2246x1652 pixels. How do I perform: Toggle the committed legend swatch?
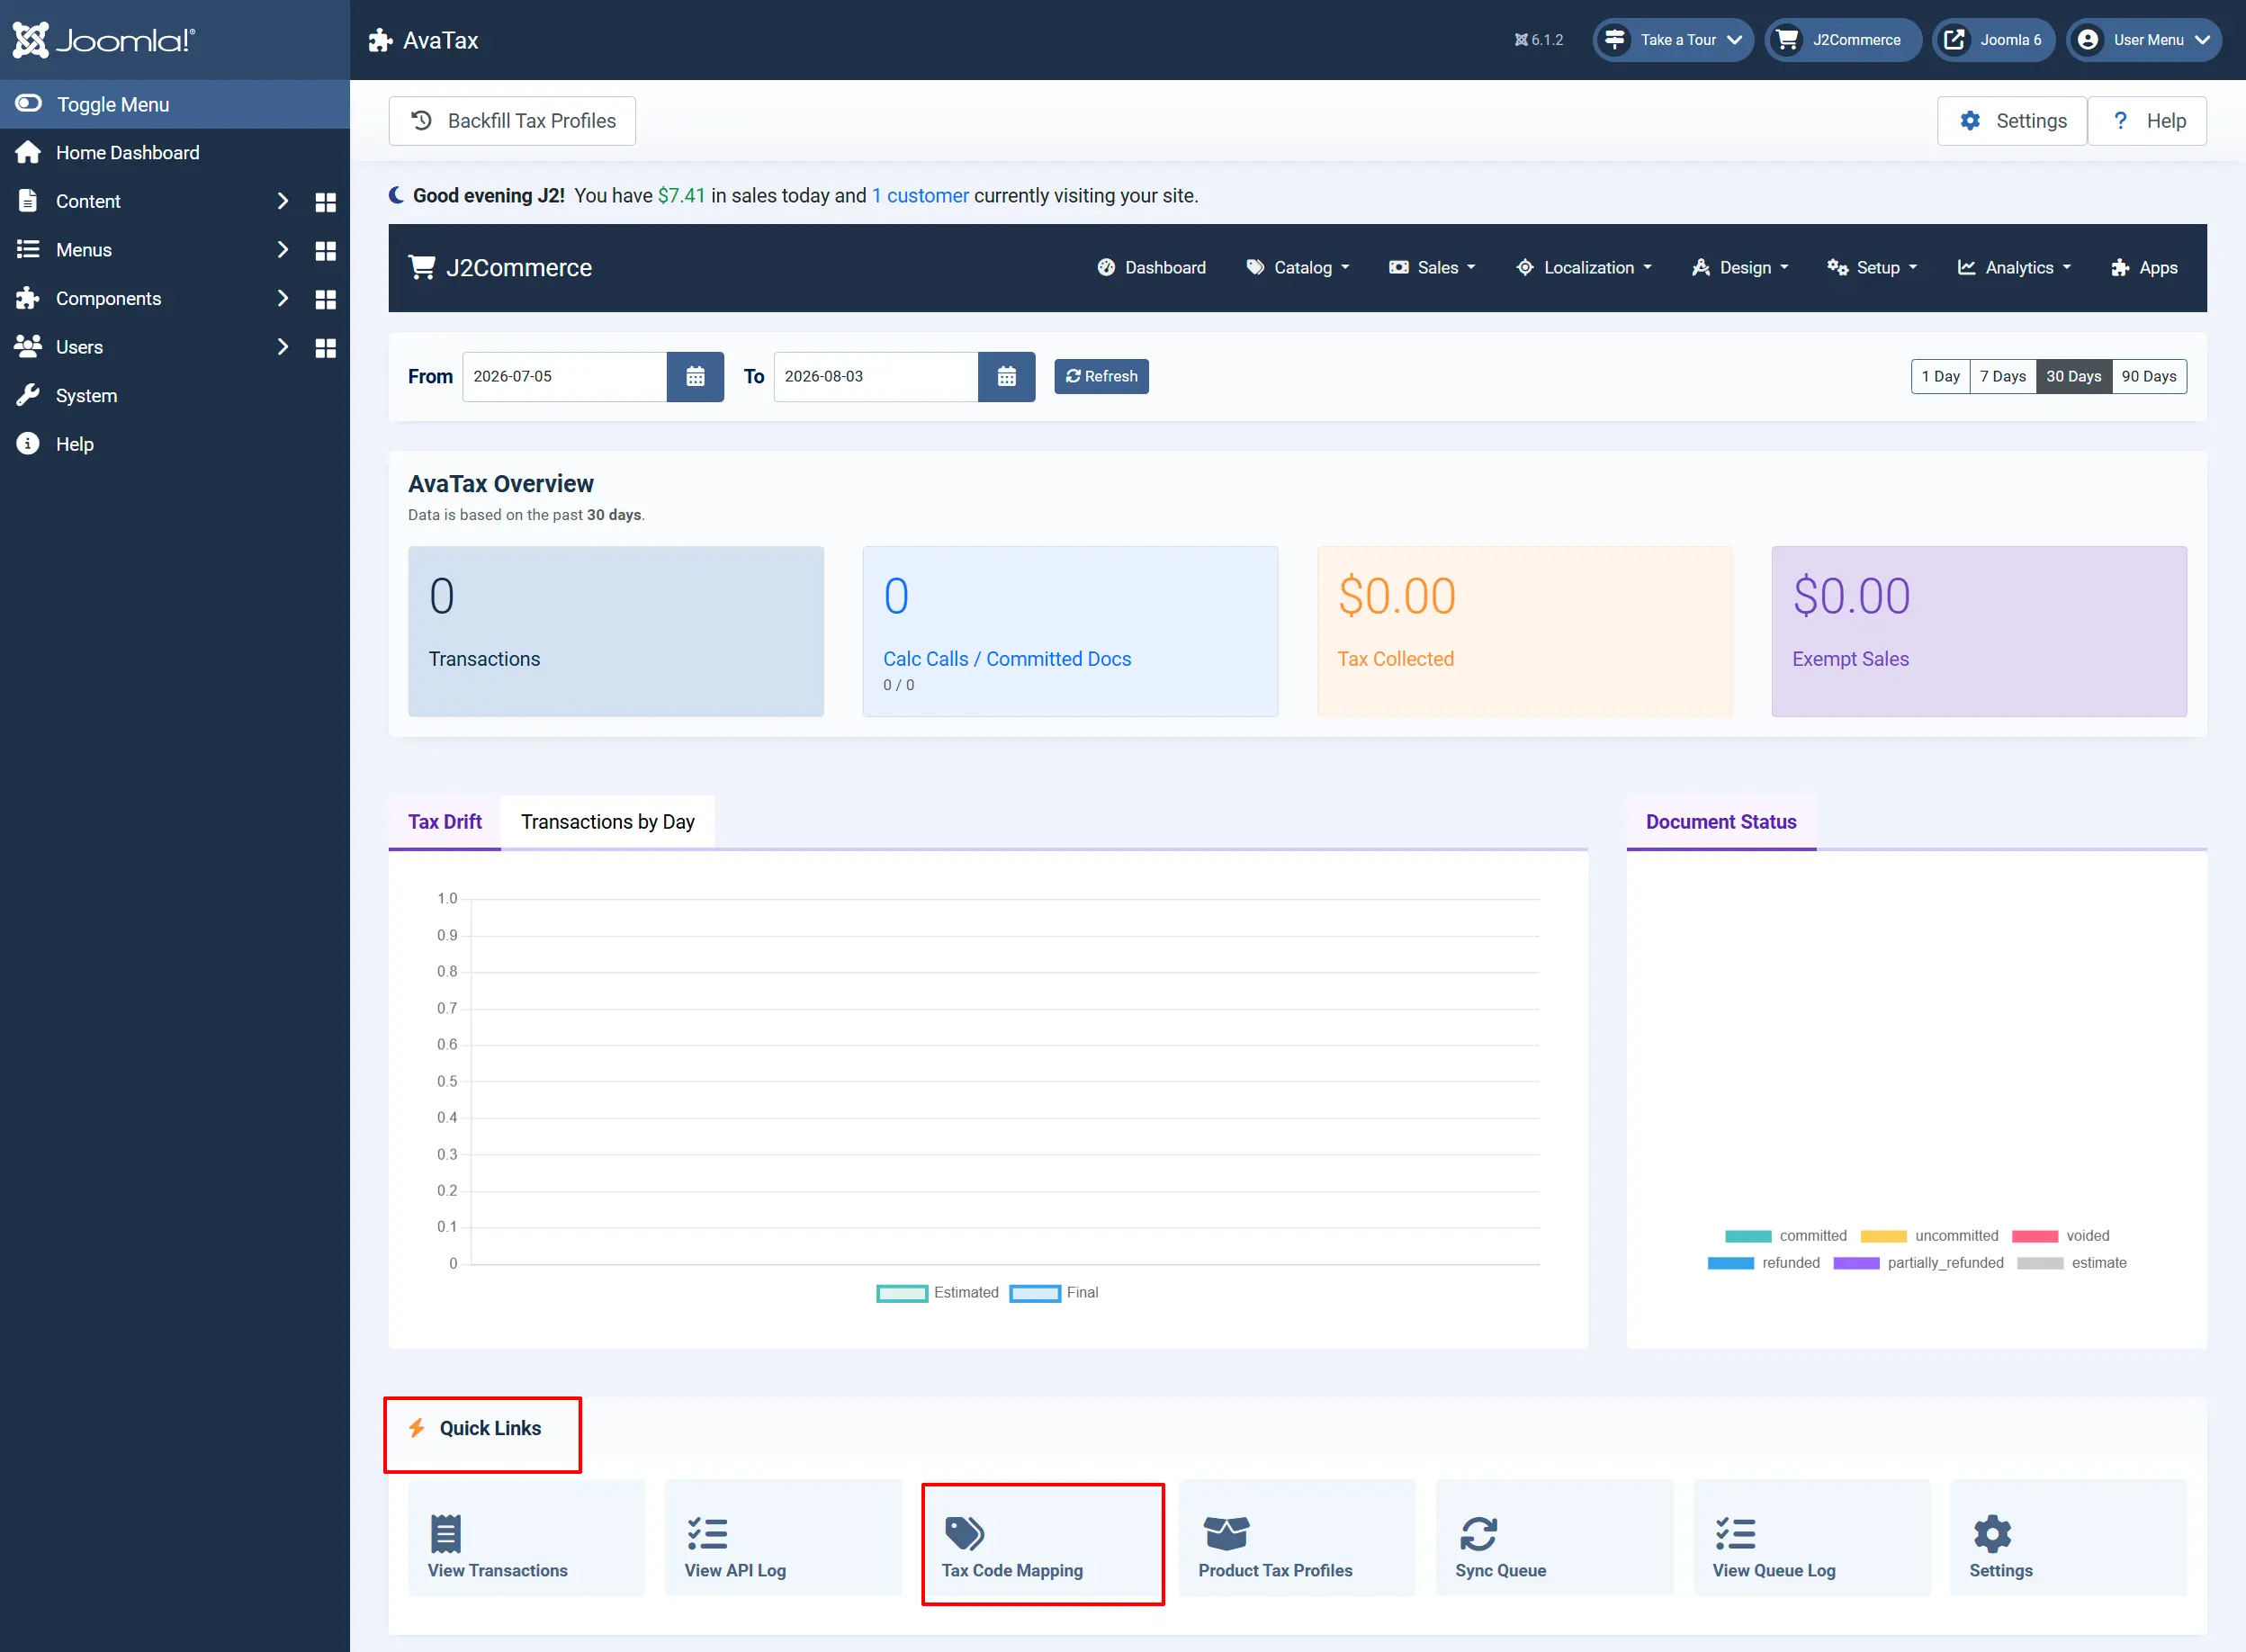pos(1748,1237)
